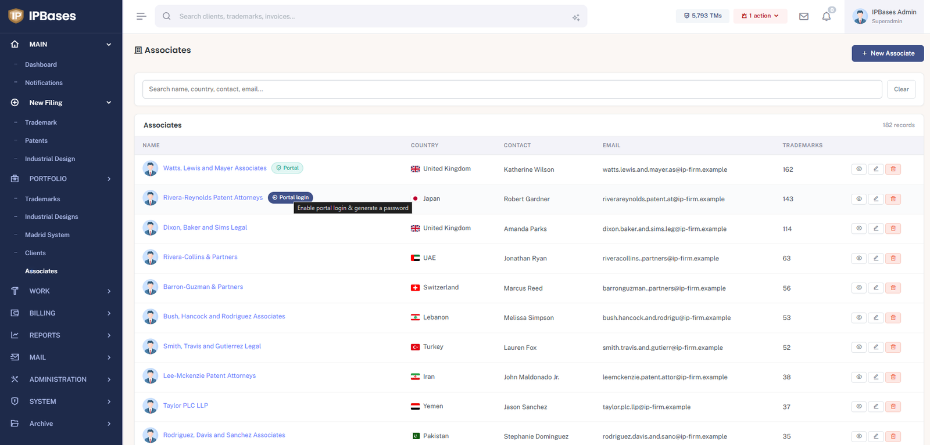View Smith, Travis and Gutierrez Legal eye icon

point(859,347)
